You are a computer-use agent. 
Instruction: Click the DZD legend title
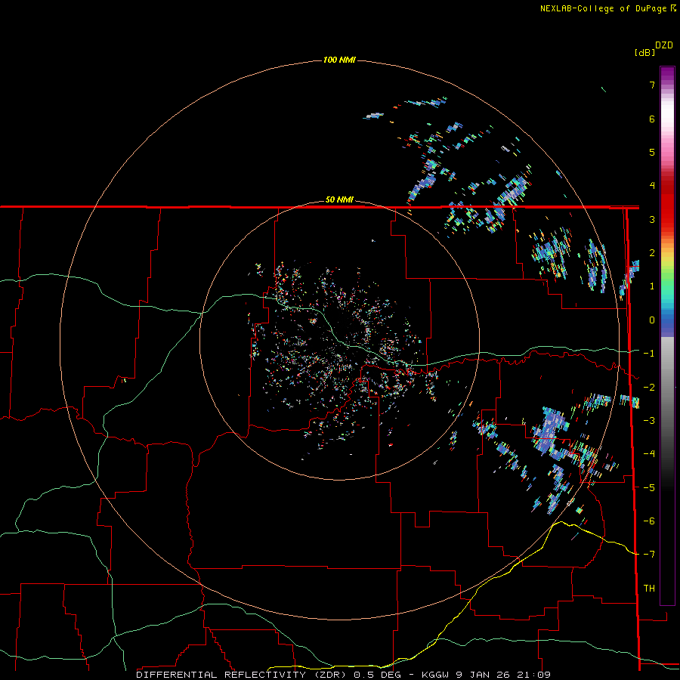[x=664, y=45]
